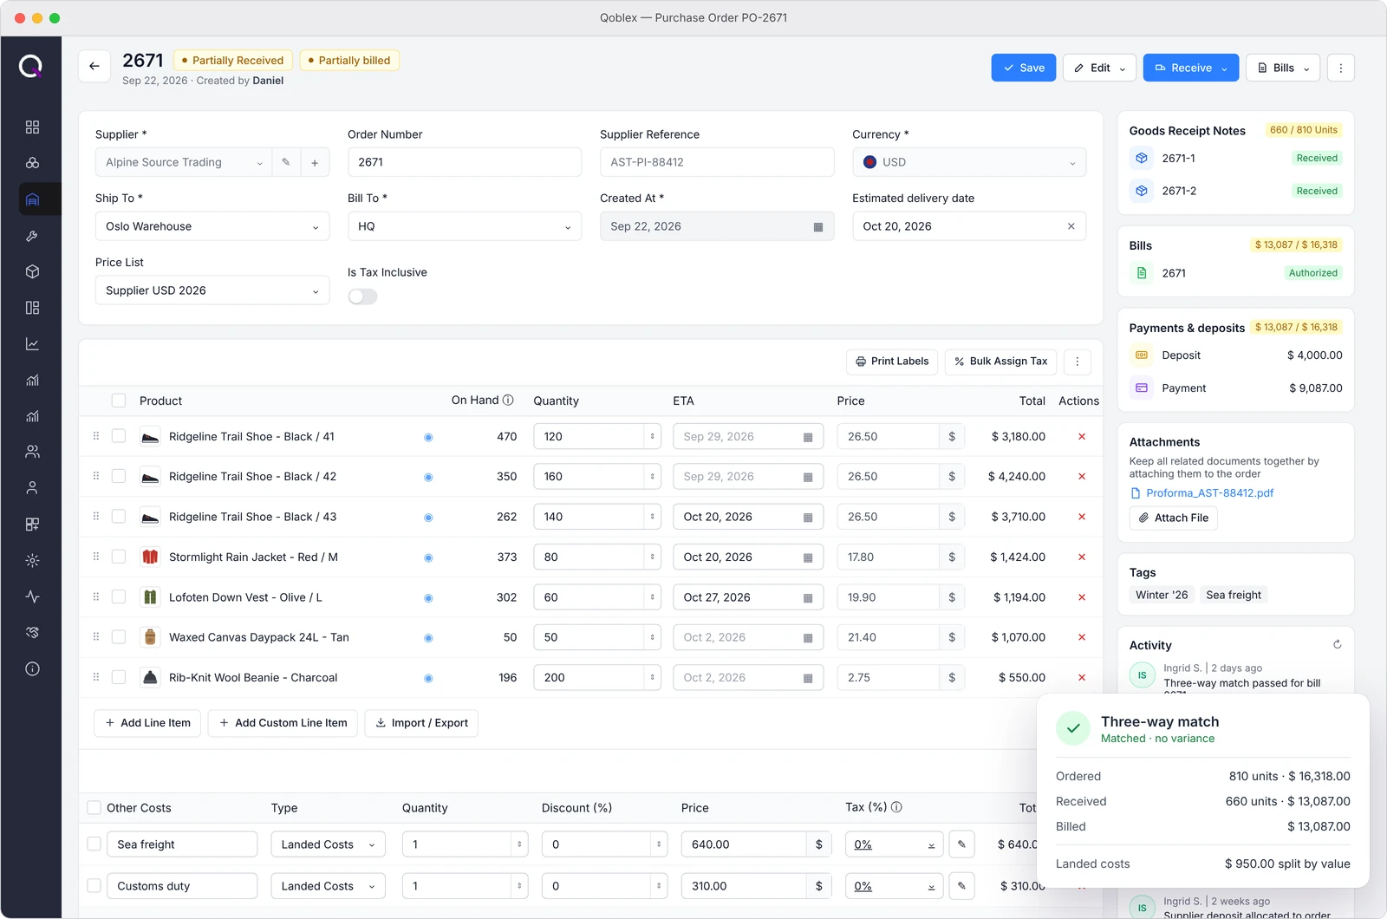
Task: Select all products with header checkbox
Action: pos(119,401)
